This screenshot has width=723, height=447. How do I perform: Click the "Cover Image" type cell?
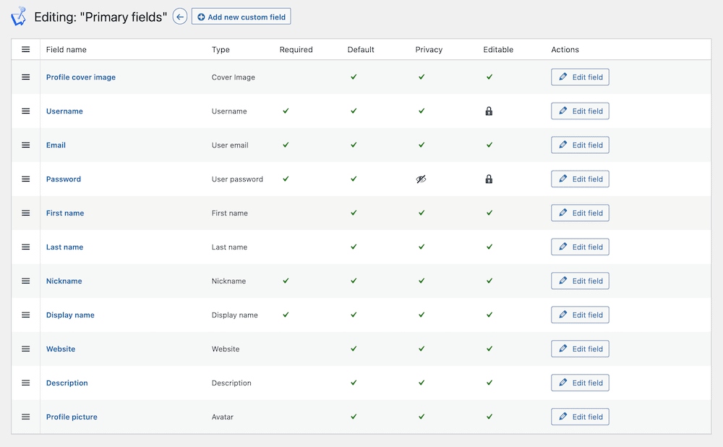tap(234, 77)
